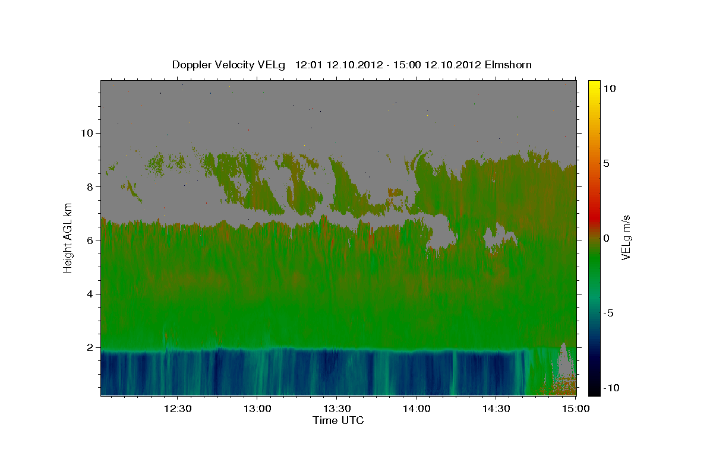Click the 13:00 time tick label
713x475 pixels.
pyautogui.click(x=257, y=408)
